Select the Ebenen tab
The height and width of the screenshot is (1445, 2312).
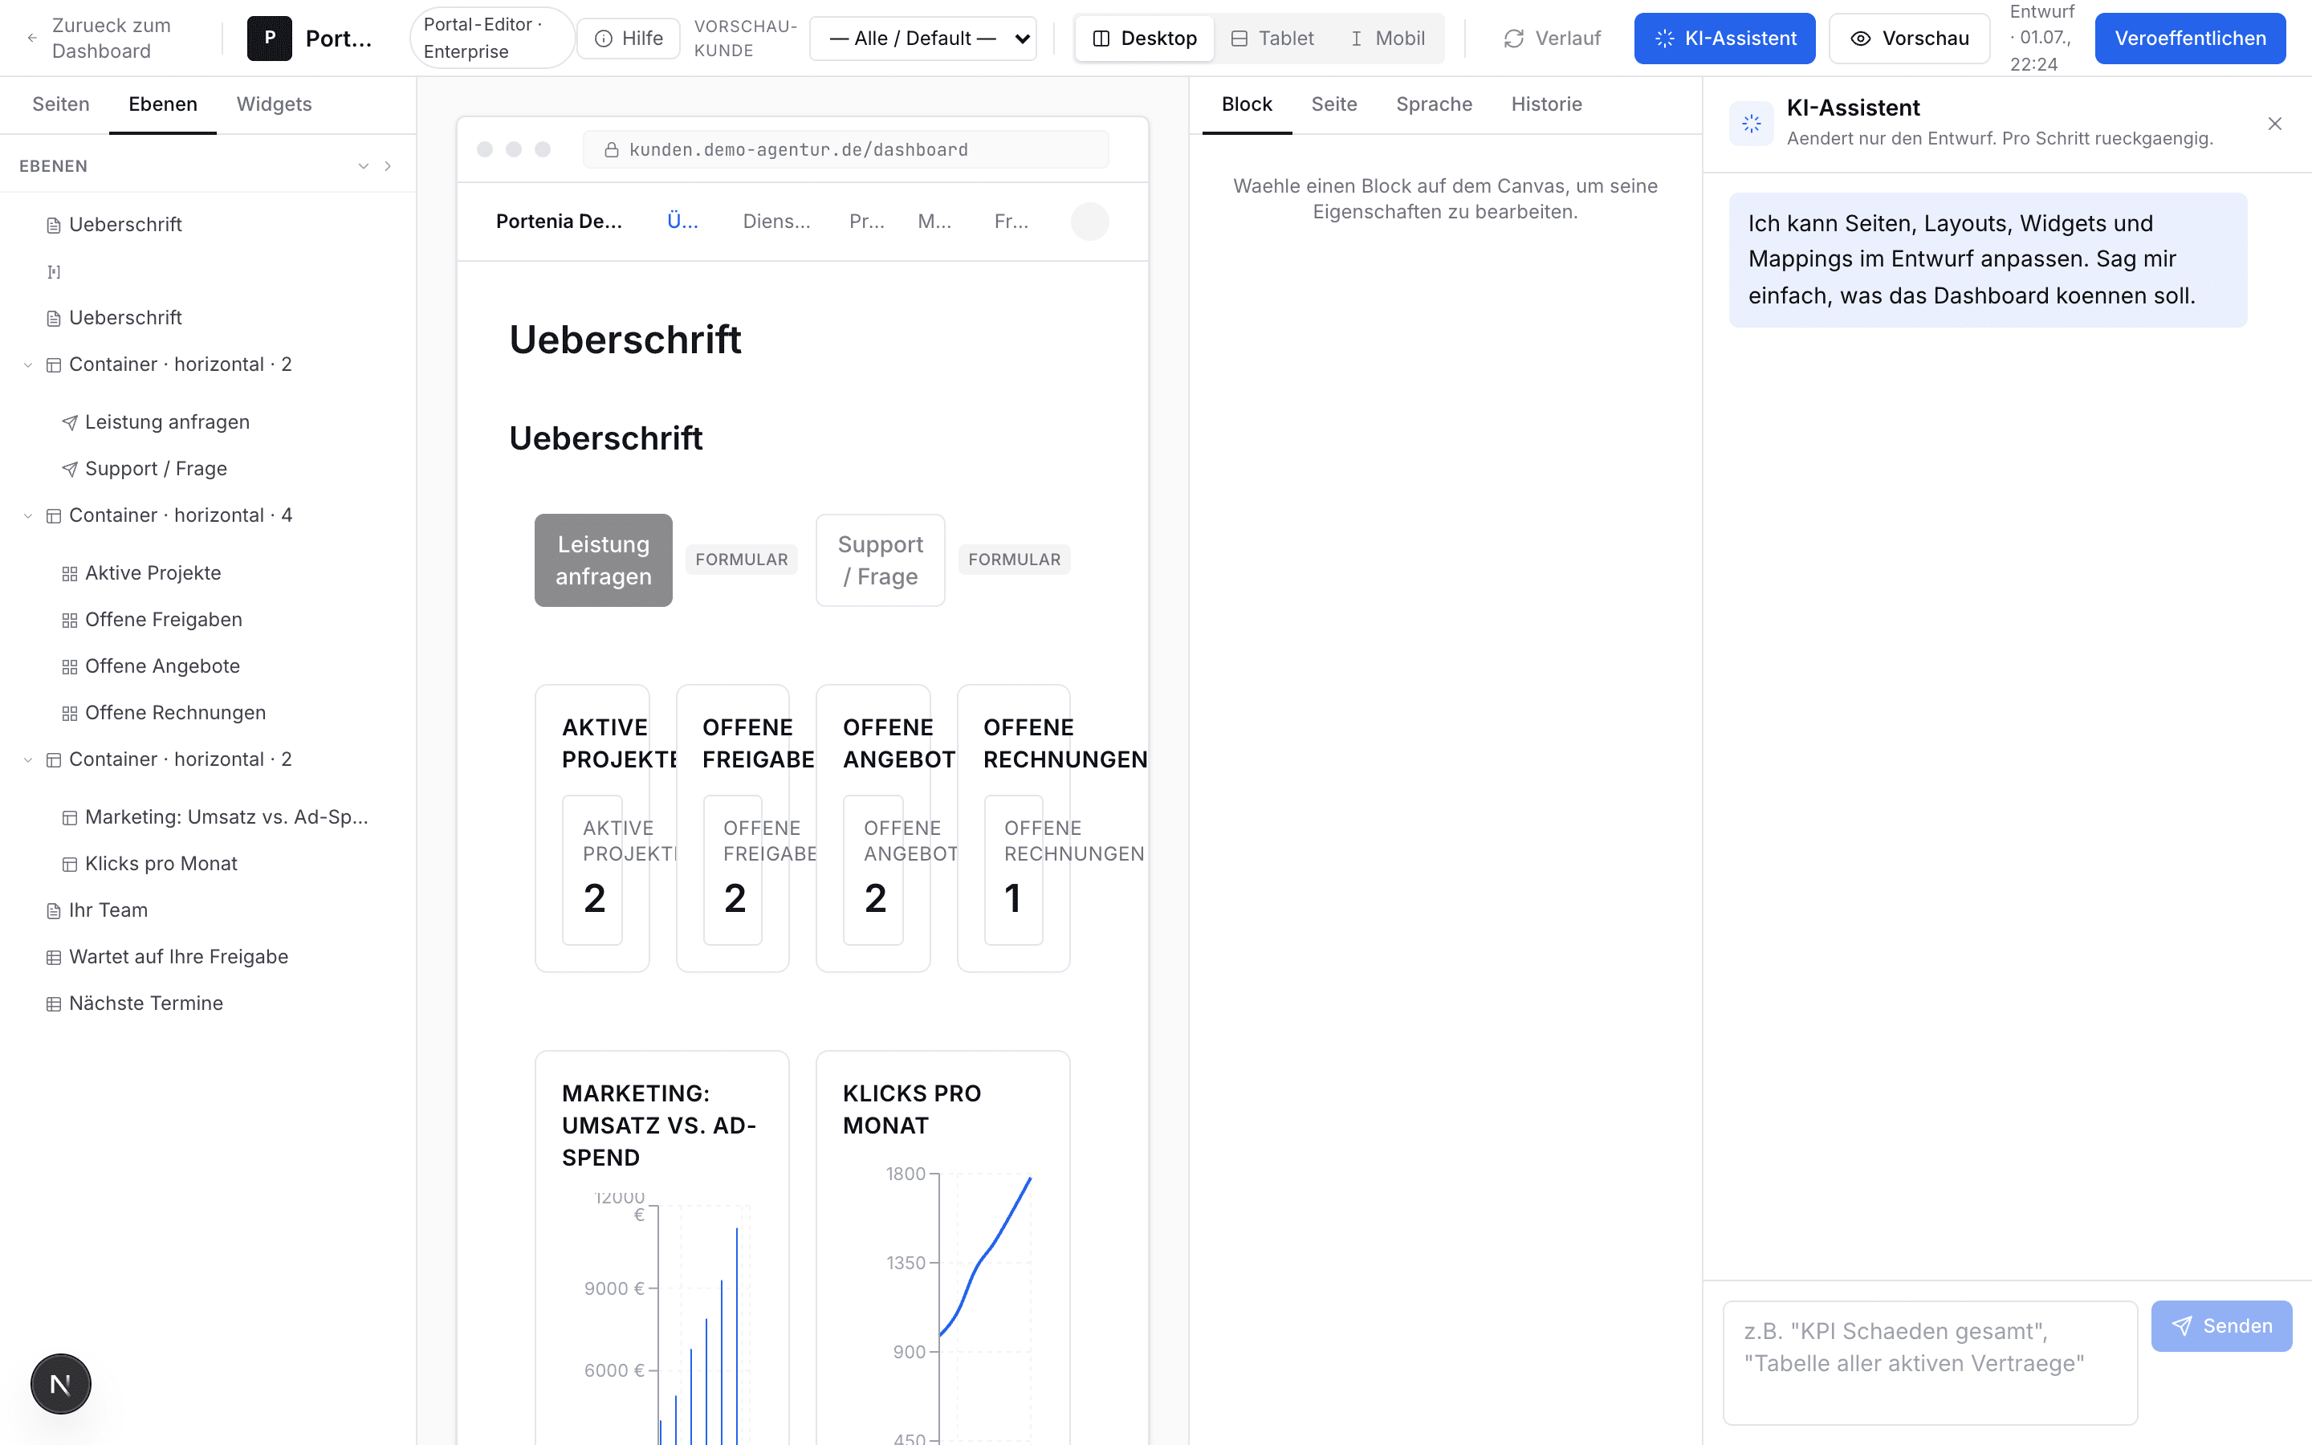click(x=164, y=104)
